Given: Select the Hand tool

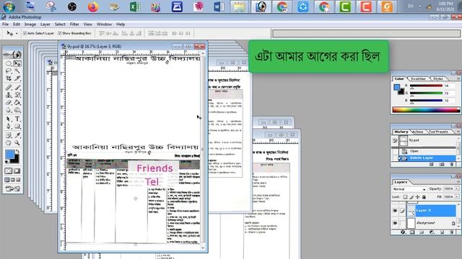Looking at the screenshot, I should (x=9, y=143).
